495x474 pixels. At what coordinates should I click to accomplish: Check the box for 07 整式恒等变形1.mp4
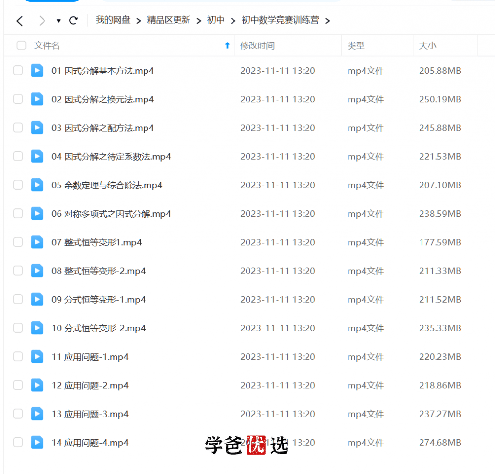click(18, 242)
